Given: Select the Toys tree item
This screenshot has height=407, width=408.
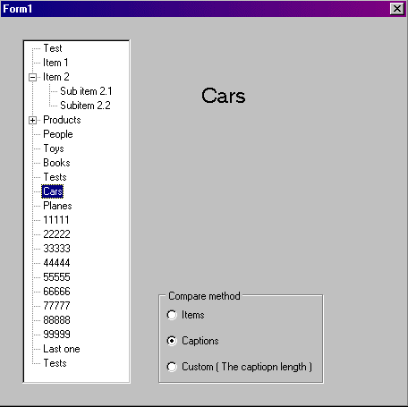Looking at the screenshot, I should tap(54, 148).
